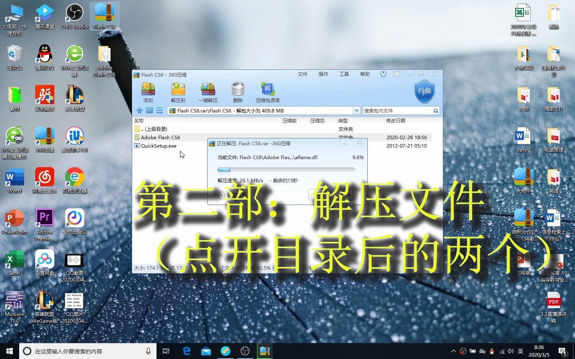Image resolution: width=575 pixels, height=359 pixels.
Task: Open the Adobe Premiere desktop shortcut
Action: [44, 225]
